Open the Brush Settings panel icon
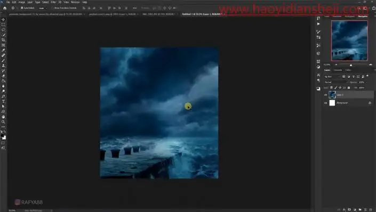The image size is (376, 212). pyautogui.click(x=318, y=32)
